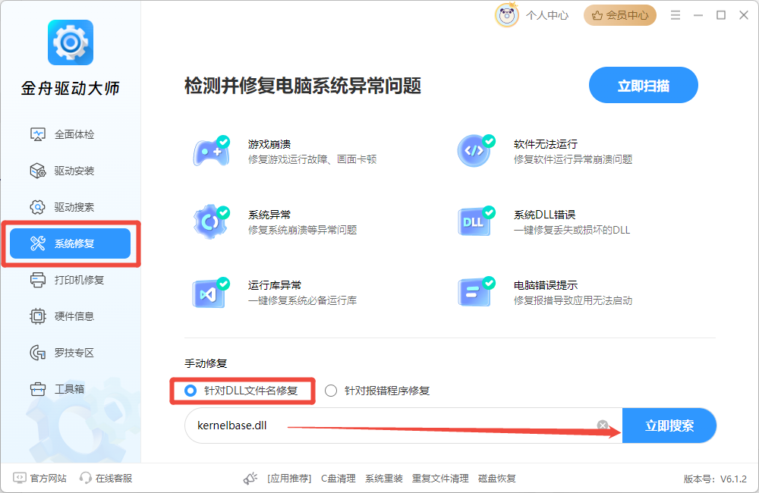Click the 驱动安装 box icon

tap(38, 171)
